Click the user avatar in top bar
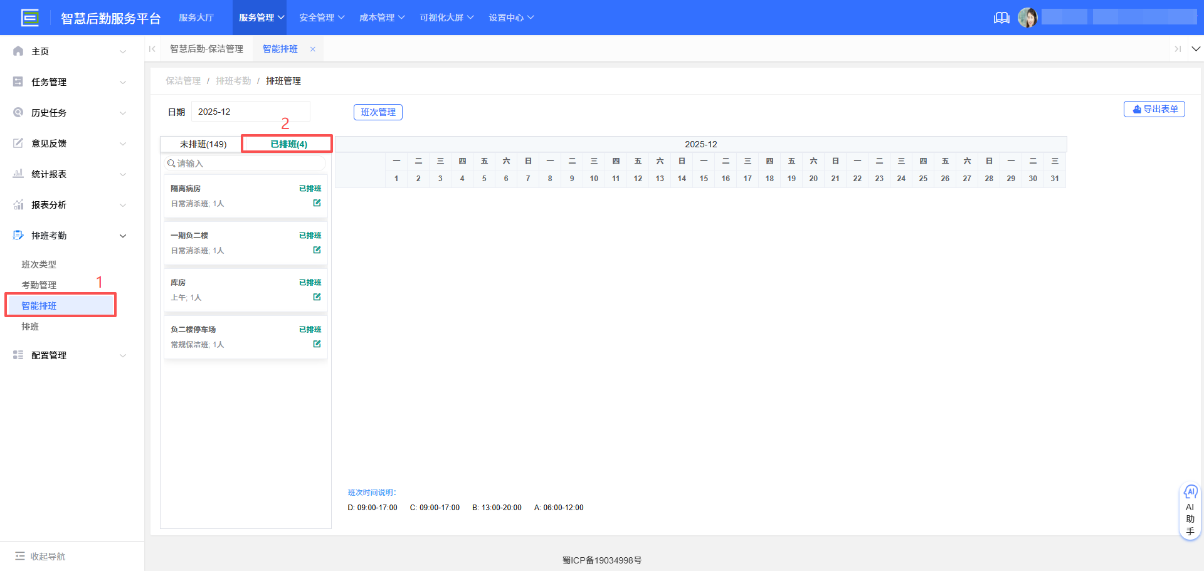 pyautogui.click(x=1028, y=17)
